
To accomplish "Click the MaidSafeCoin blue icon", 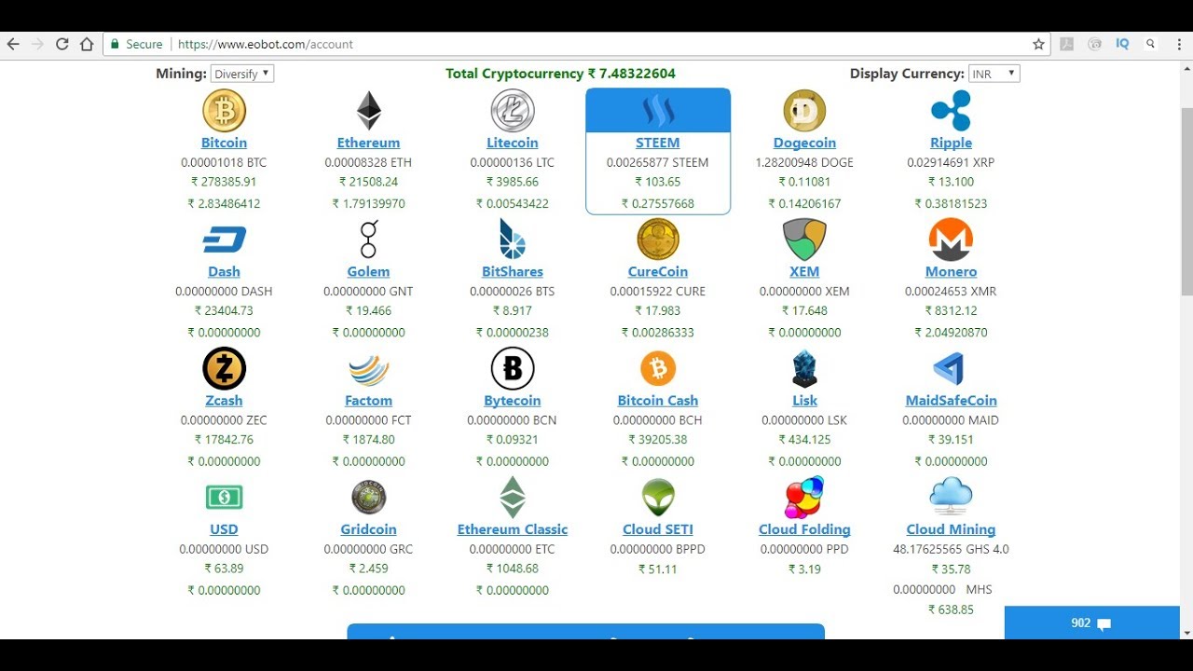I will click(x=949, y=368).
